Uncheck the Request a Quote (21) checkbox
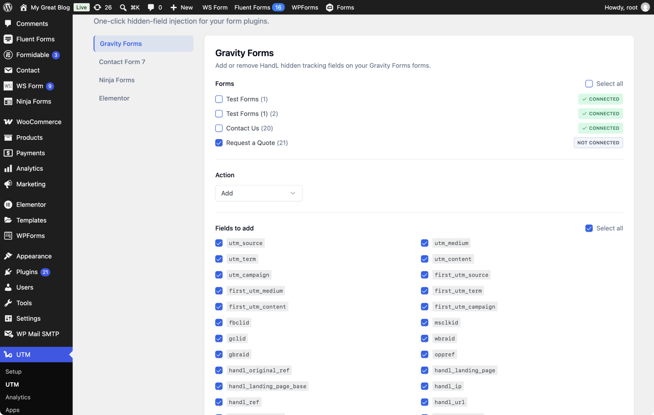The width and height of the screenshot is (654, 415). coord(219,143)
